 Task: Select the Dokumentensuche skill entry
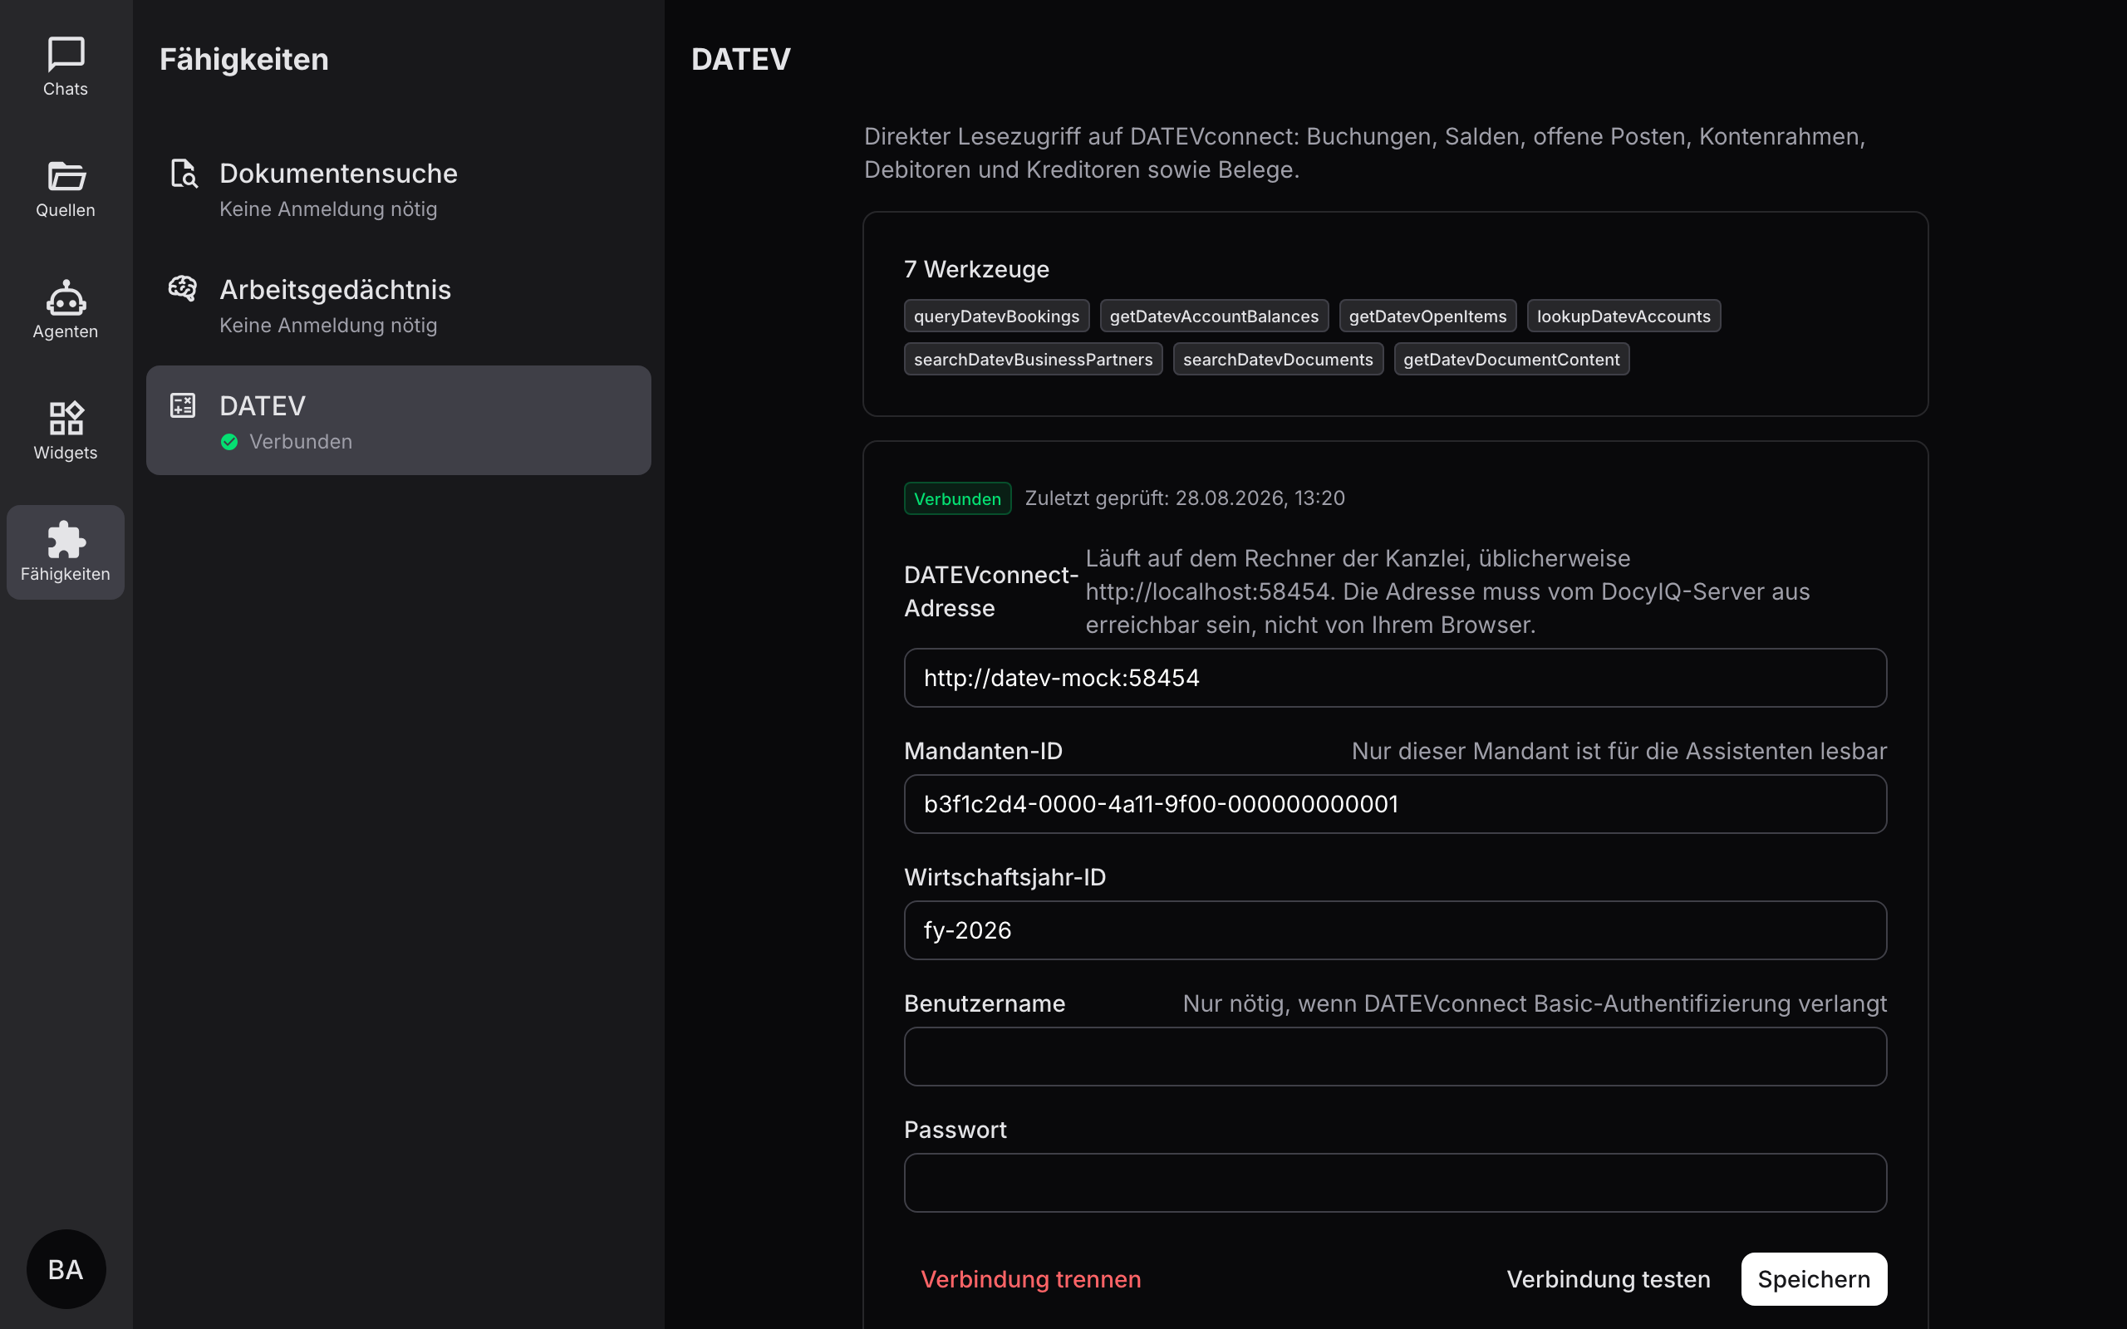click(398, 189)
